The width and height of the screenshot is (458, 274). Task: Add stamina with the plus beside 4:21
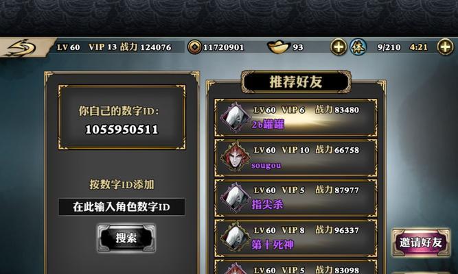445,47
